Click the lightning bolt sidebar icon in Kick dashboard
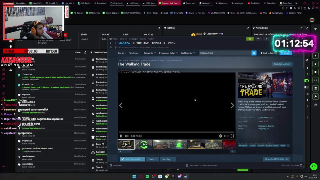This screenshot has width=320, height=180. pos(315,56)
